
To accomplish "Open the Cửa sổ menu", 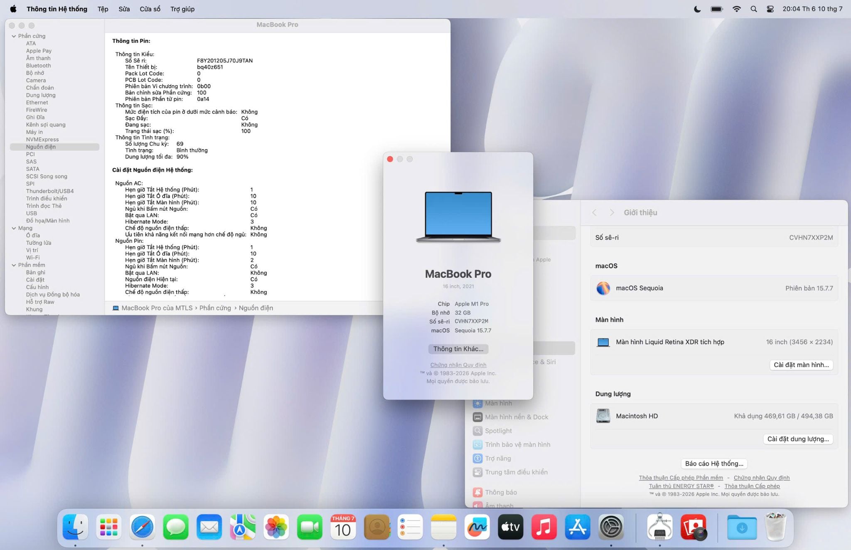I will [150, 9].
